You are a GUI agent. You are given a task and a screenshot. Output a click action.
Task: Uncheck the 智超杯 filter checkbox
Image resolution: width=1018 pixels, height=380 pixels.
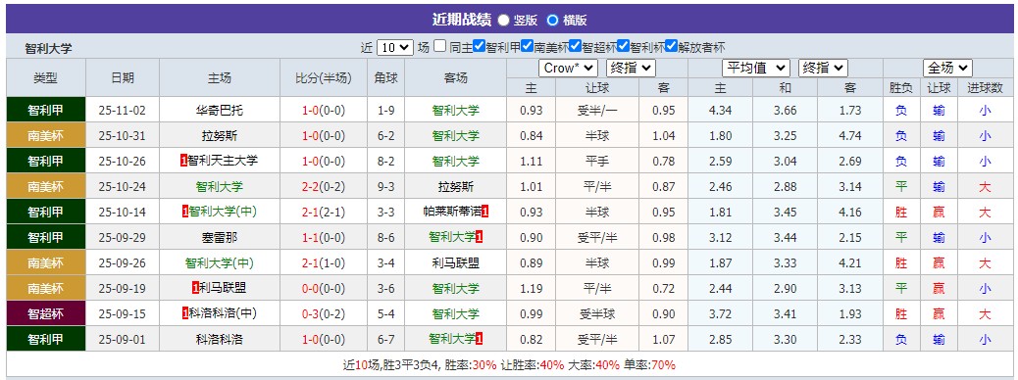[576, 46]
